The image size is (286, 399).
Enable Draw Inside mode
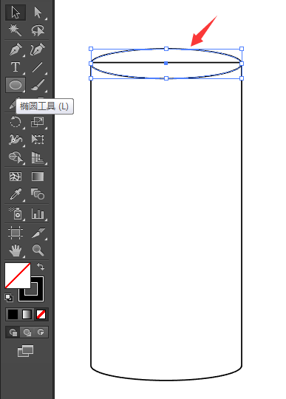41,332
